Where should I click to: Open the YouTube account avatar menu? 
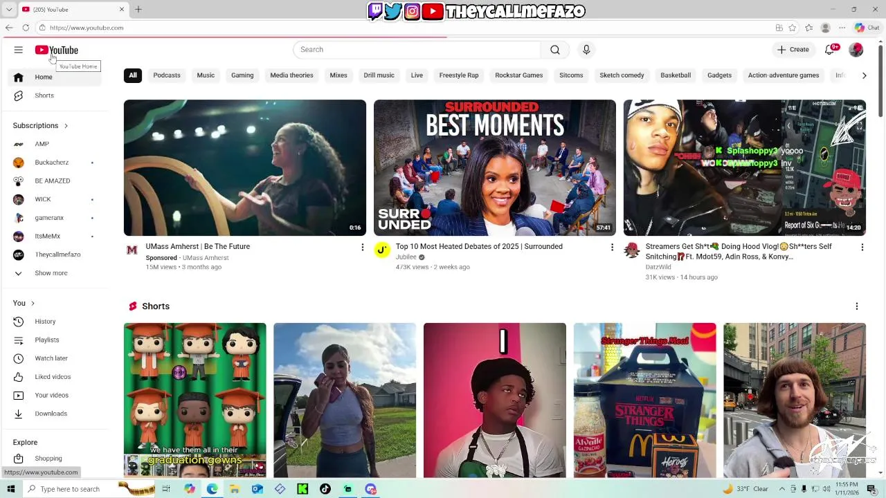(856, 50)
